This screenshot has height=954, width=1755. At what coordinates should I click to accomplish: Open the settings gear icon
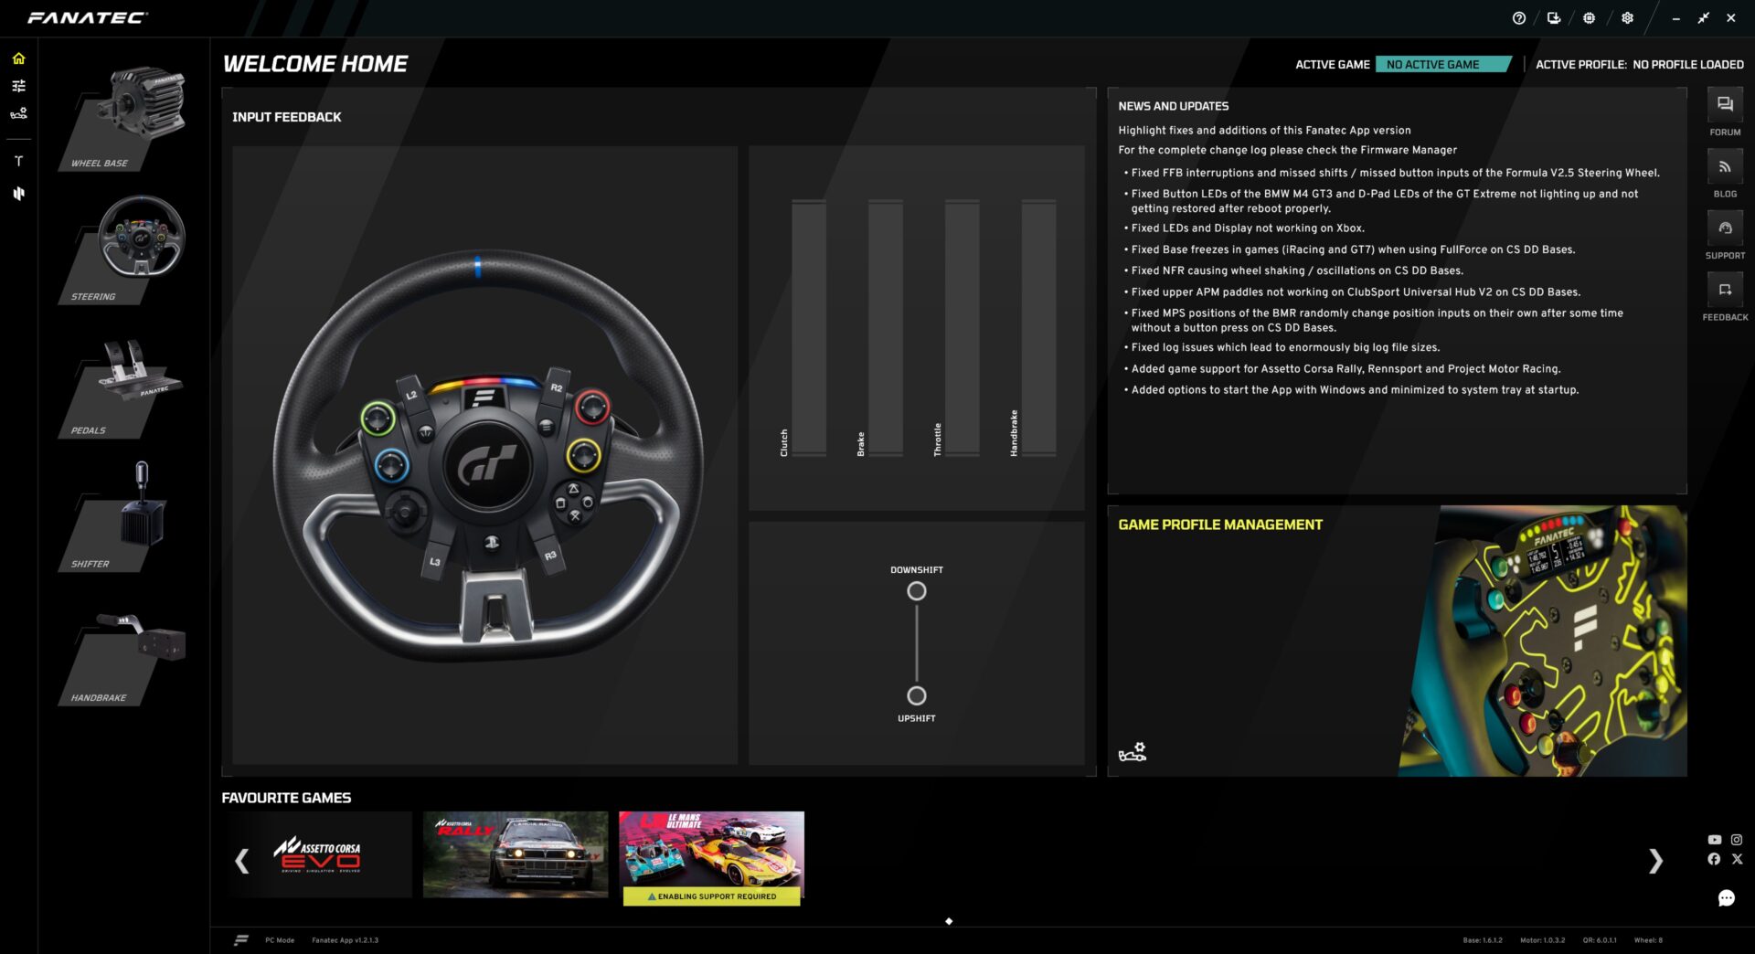(1627, 18)
